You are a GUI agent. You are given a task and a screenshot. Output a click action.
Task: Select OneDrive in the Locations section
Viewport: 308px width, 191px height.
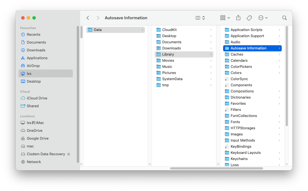pos(34,130)
